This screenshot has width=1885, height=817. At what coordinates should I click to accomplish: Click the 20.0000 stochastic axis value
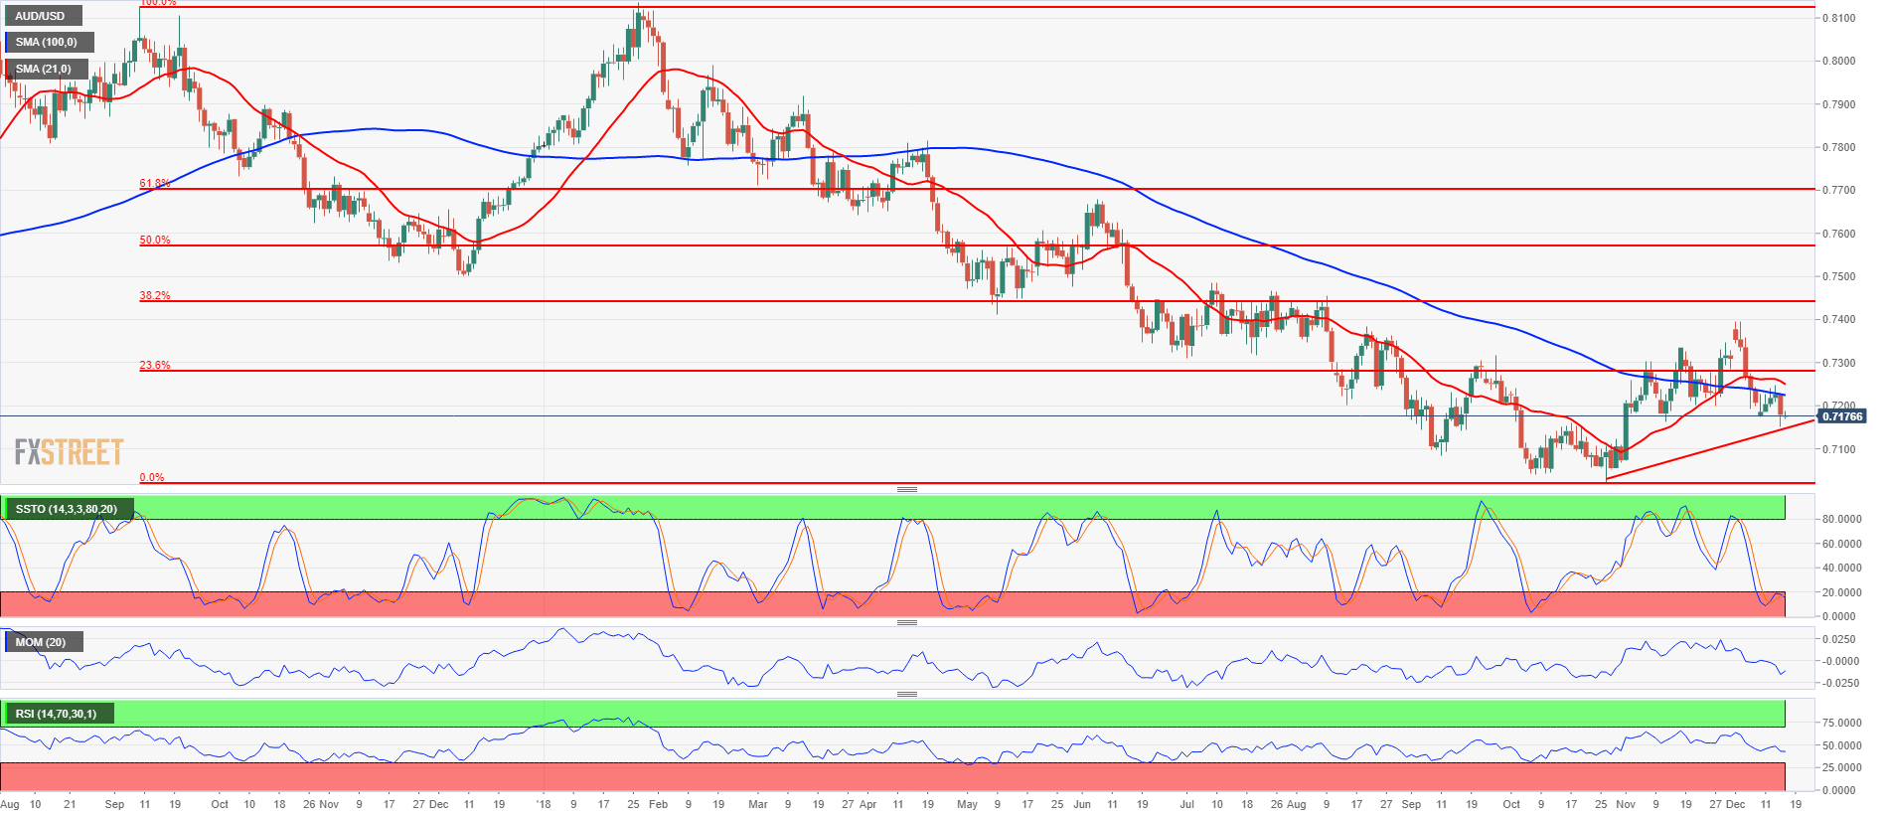pos(1841,592)
